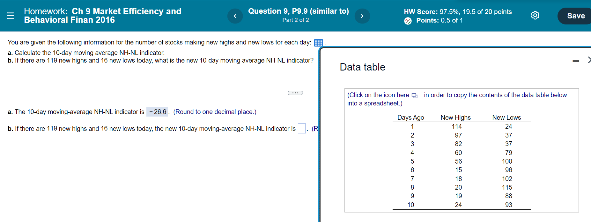Screen dimensions: 591x222
Task: Click the 'Question 9, P9.9 (similar to)' title
Action: coord(299,11)
